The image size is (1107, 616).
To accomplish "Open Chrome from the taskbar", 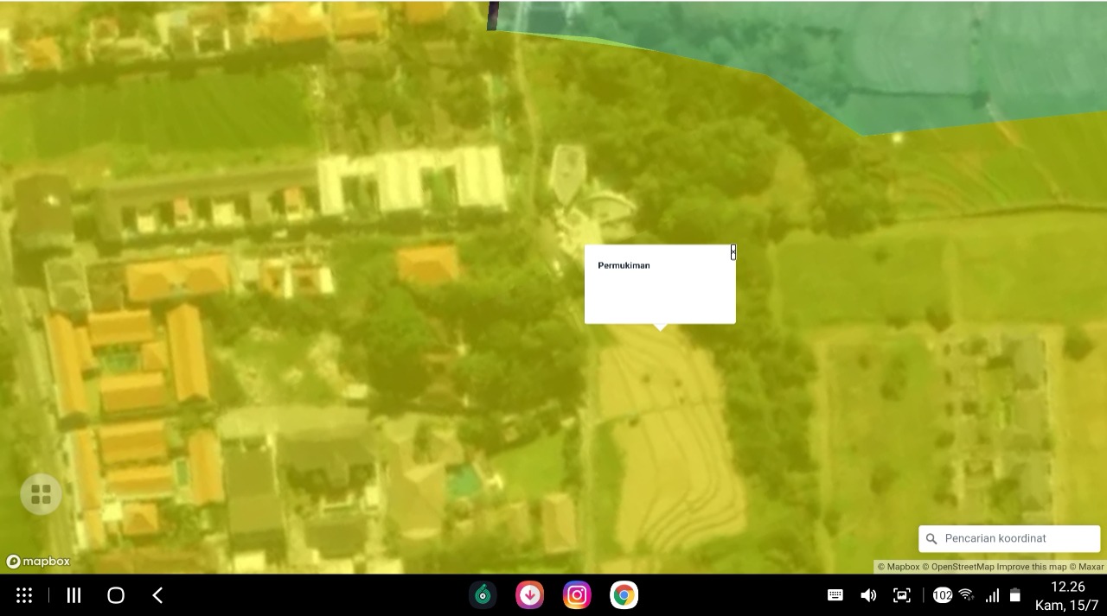I will pyautogui.click(x=624, y=595).
